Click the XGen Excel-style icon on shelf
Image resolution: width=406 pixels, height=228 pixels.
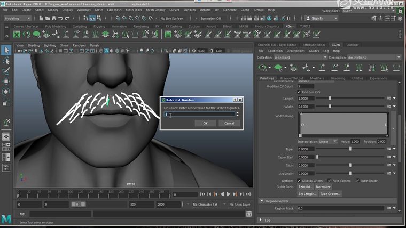coord(17,35)
